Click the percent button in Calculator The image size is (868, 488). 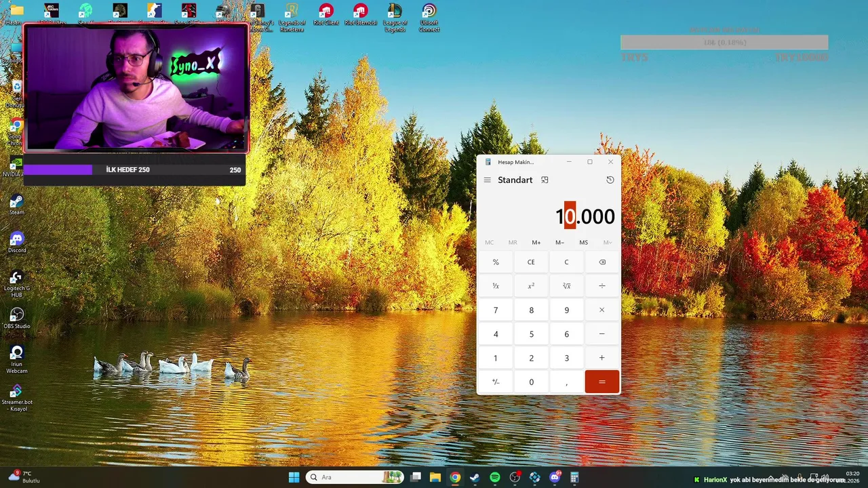point(496,262)
